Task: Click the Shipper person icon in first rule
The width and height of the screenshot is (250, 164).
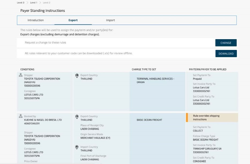Action: pos(21,75)
